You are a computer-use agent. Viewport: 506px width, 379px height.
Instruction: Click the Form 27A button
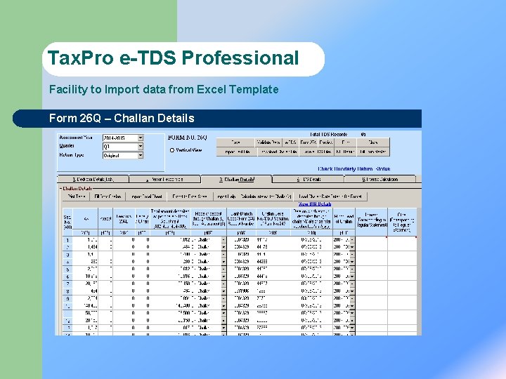click(309, 142)
